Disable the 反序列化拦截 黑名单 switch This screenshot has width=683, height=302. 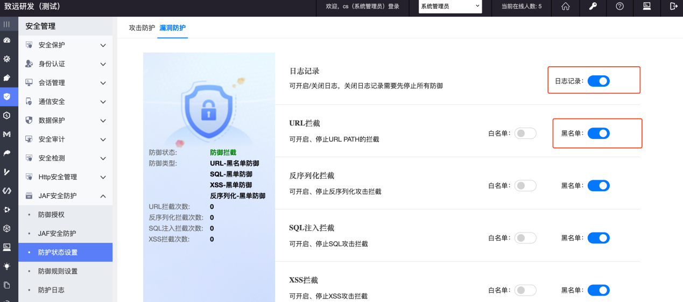click(598, 185)
